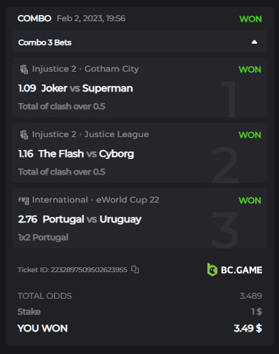Collapse the Combo 3 Bets section
Screen dimensions: 279x354
coord(254,42)
